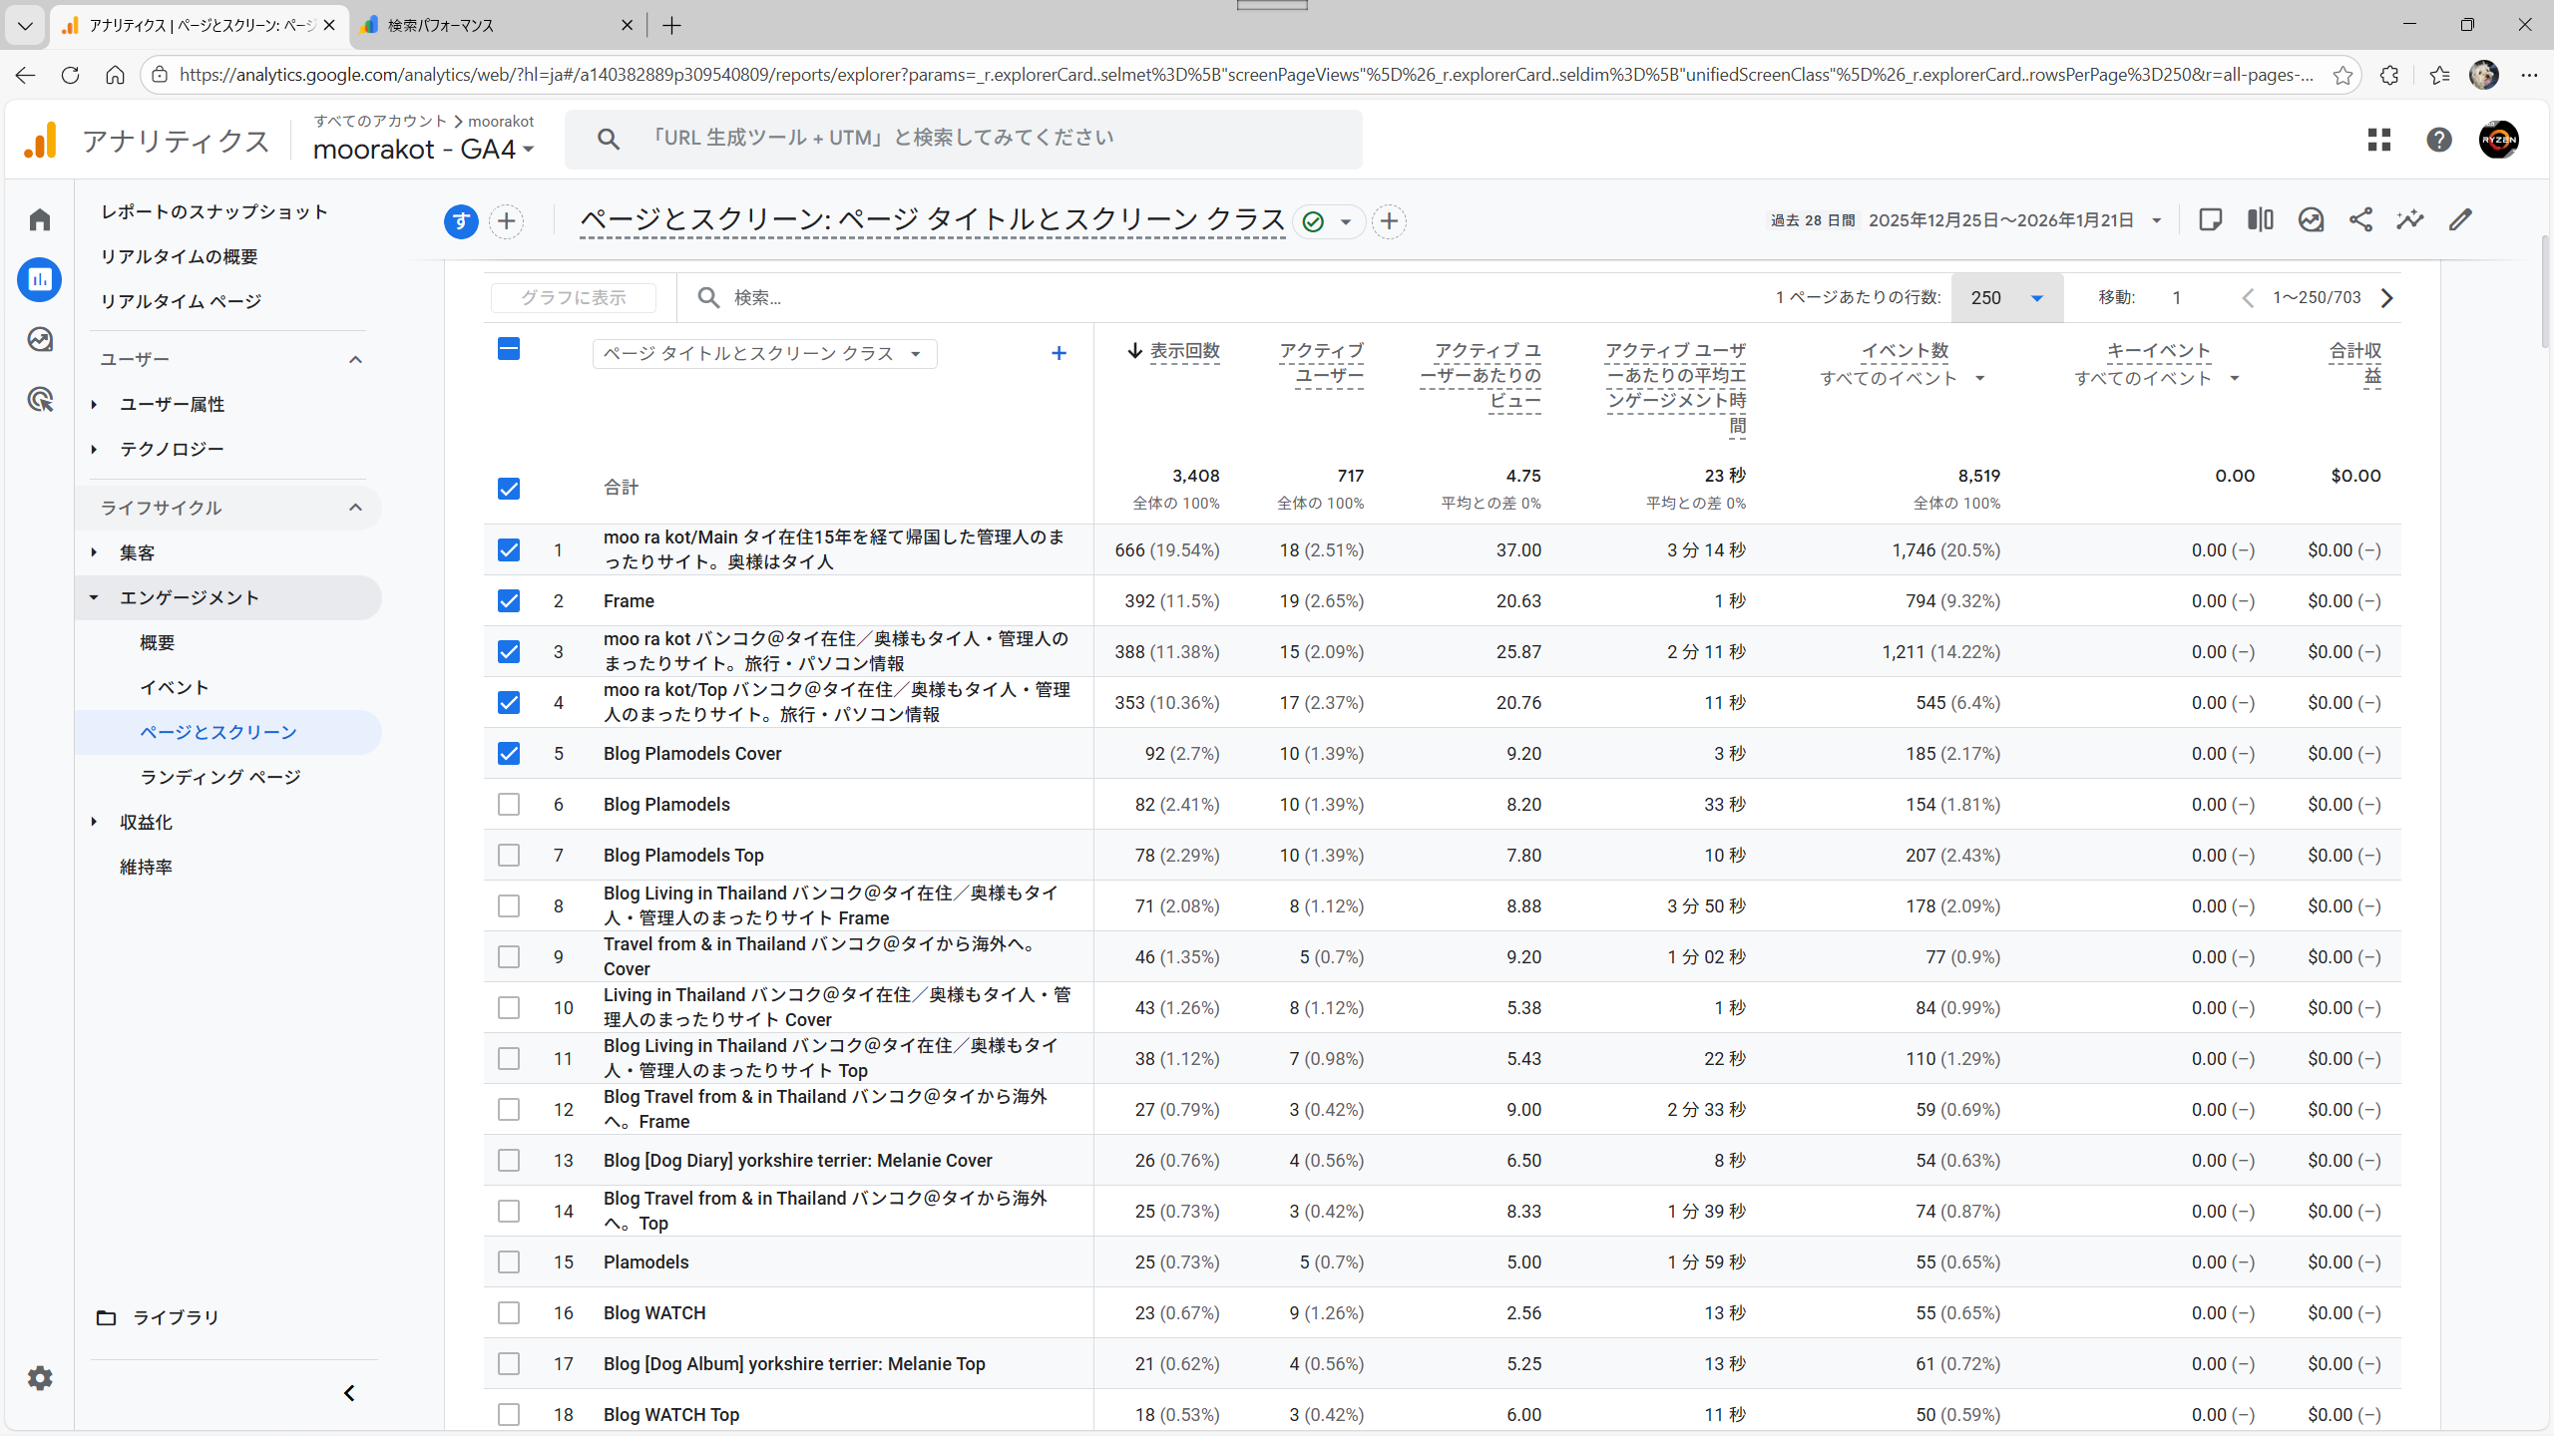Check the Blog Plamodels row 6 checkbox
This screenshot has width=2554, height=1436.
coord(509,805)
